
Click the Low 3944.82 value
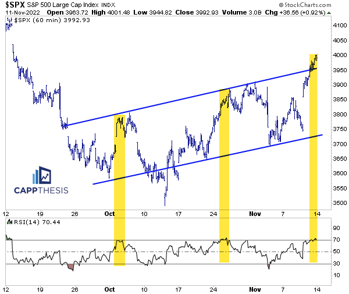152,12
